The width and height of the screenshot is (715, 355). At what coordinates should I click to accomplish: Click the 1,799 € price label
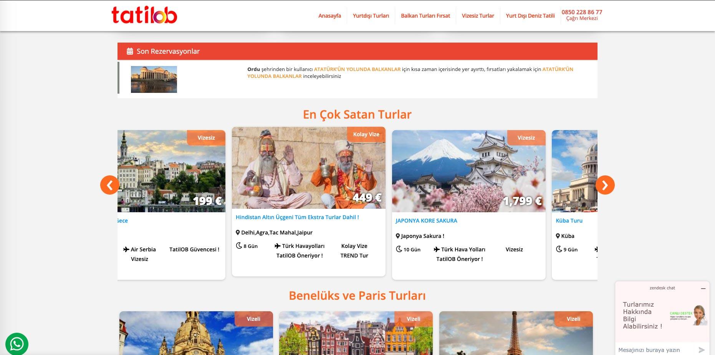pyautogui.click(x=522, y=201)
